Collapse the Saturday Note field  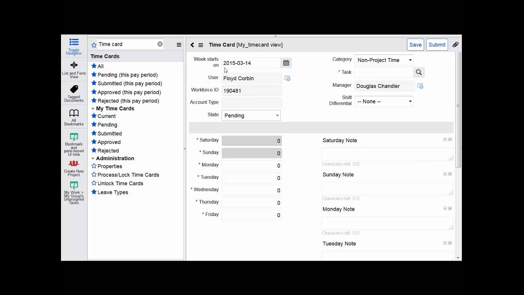(445, 139)
